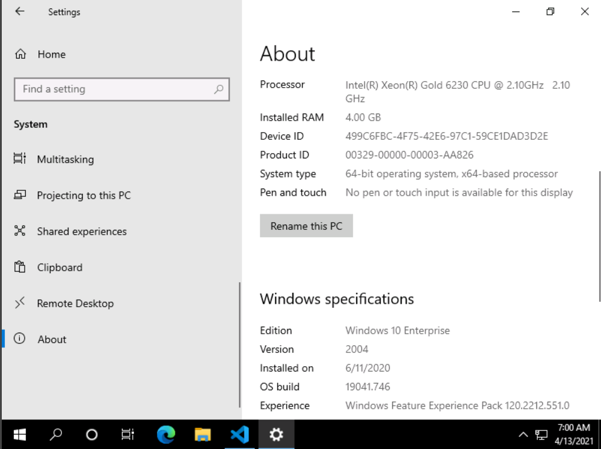Viewport: 601px width, 449px height.
Task: Open File Explorer from taskbar
Action: [202, 435]
